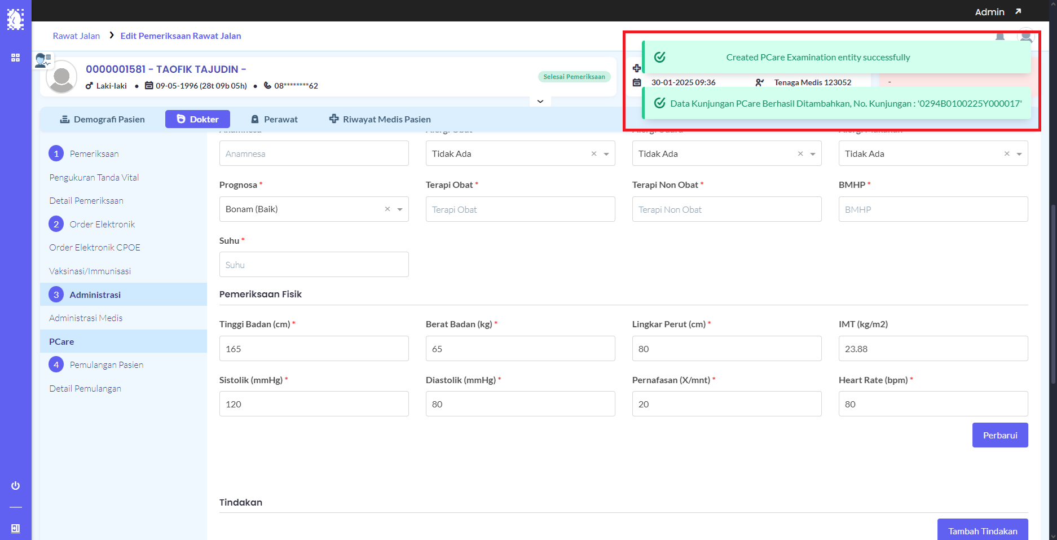This screenshot has height=540, width=1057.
Task: Click the phone icon beside phone number
Action: tap(267, 86)
